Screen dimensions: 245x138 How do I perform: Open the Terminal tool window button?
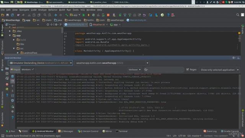click(x=122, y=131)
